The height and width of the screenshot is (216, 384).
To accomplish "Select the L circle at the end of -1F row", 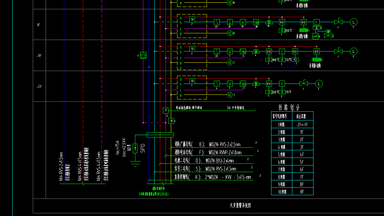I will (x=354, y=51).
